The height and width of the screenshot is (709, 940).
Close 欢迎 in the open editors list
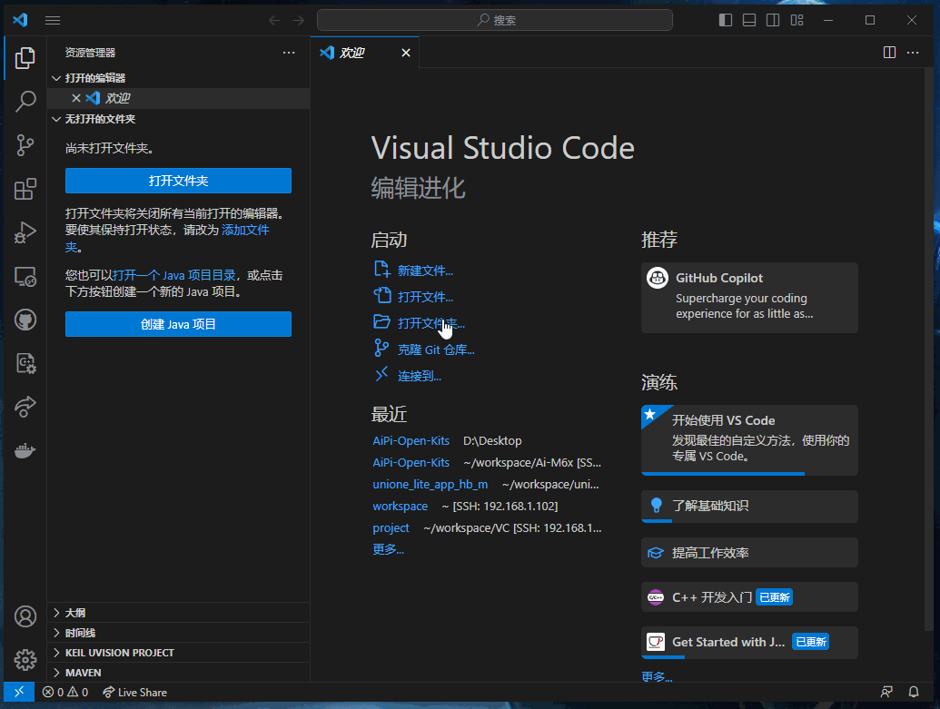(x=76, y=98)
